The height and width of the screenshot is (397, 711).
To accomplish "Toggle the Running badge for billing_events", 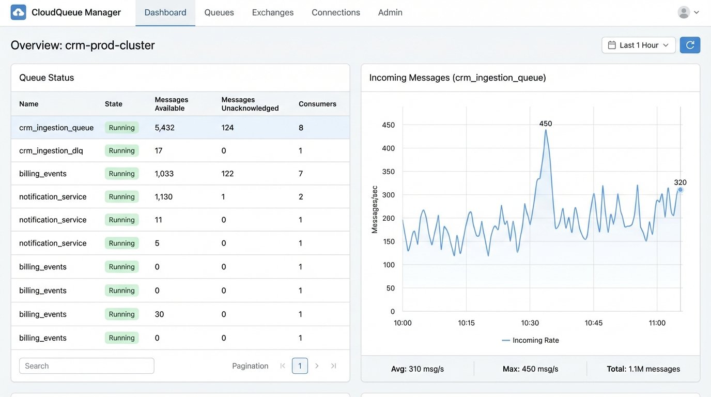I will (x=121, y=173).
